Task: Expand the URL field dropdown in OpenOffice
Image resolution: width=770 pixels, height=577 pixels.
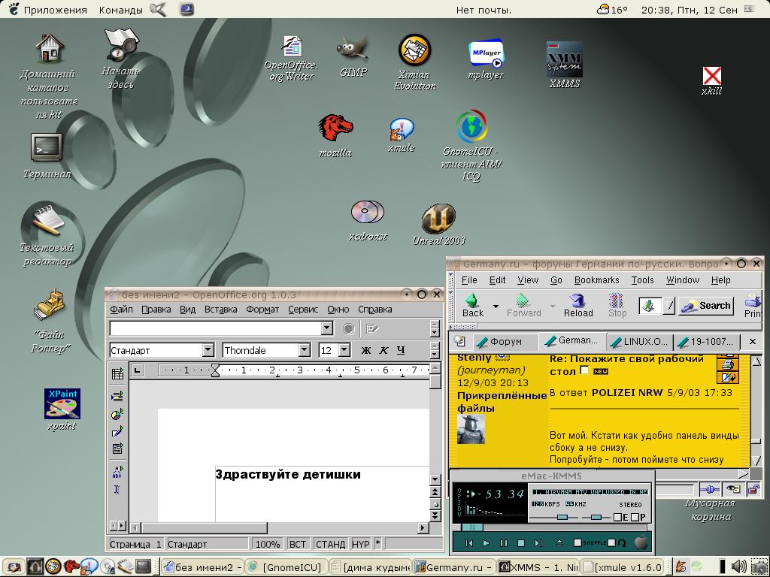Action: pyautogui.click(x=327, y=329)
